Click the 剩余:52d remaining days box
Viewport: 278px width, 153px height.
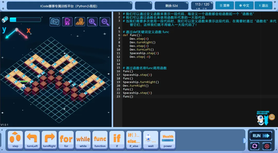click(x=171, y=6)
